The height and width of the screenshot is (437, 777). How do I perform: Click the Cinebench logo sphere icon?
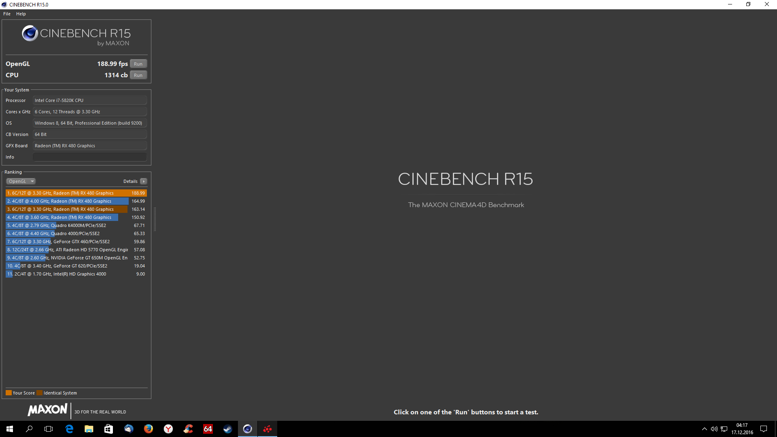click(30, 33)
